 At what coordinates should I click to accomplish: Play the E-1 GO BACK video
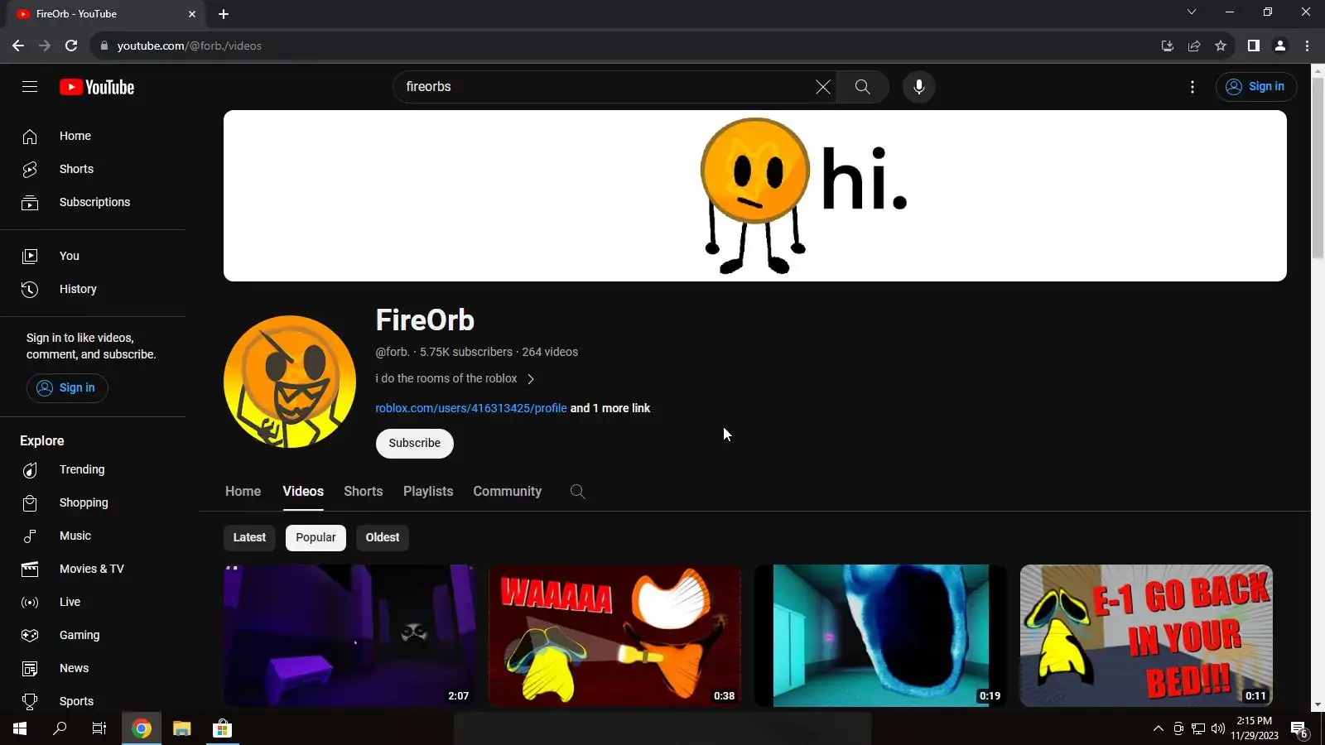1146,636
